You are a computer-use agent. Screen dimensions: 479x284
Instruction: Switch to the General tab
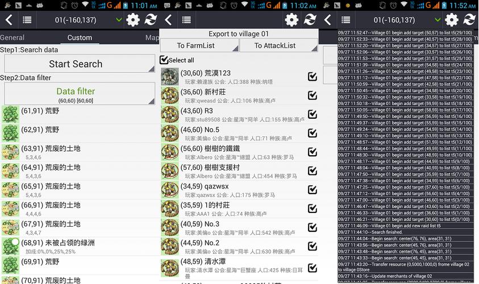pyautogui.click(x=13, y=38)
